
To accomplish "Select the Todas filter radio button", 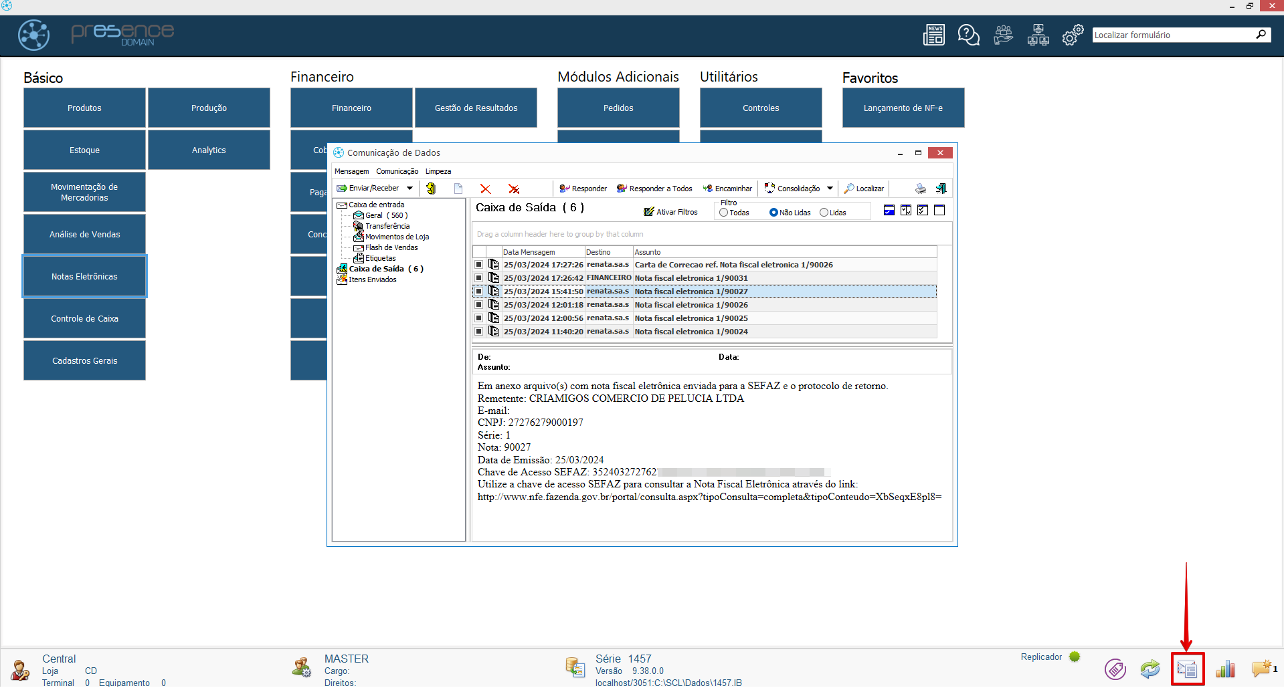I will (723, 213).
